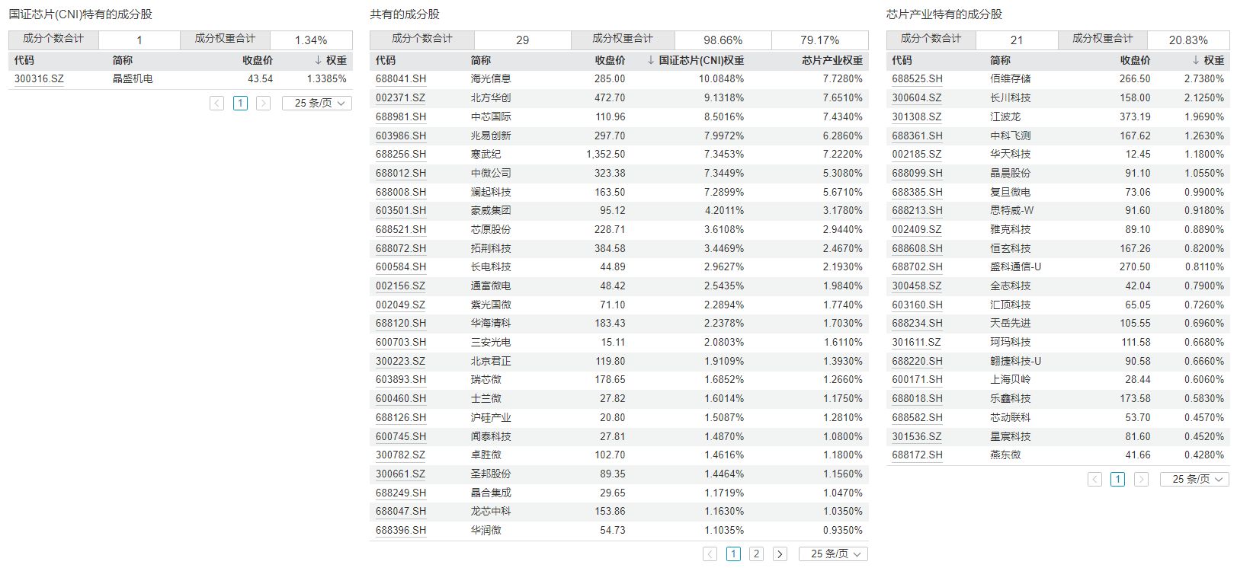The height and width of the screenshot is (568, 1237).
Task: Select the 晶盛机电 name cell
Action: pos(133,79)
